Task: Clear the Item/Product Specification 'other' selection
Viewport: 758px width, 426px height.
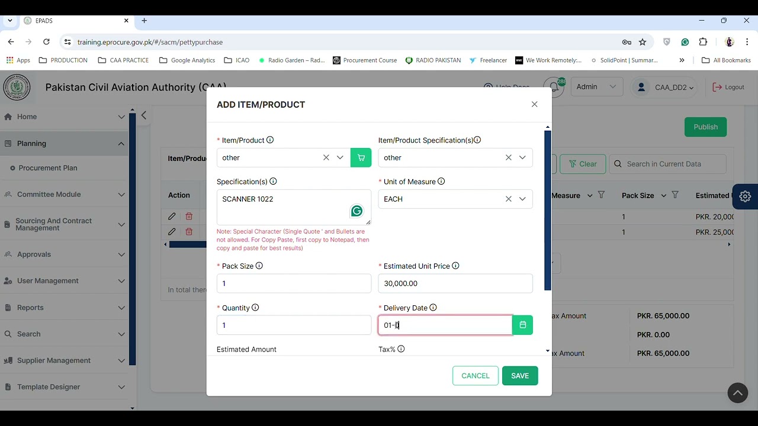Action: [508, 157]
